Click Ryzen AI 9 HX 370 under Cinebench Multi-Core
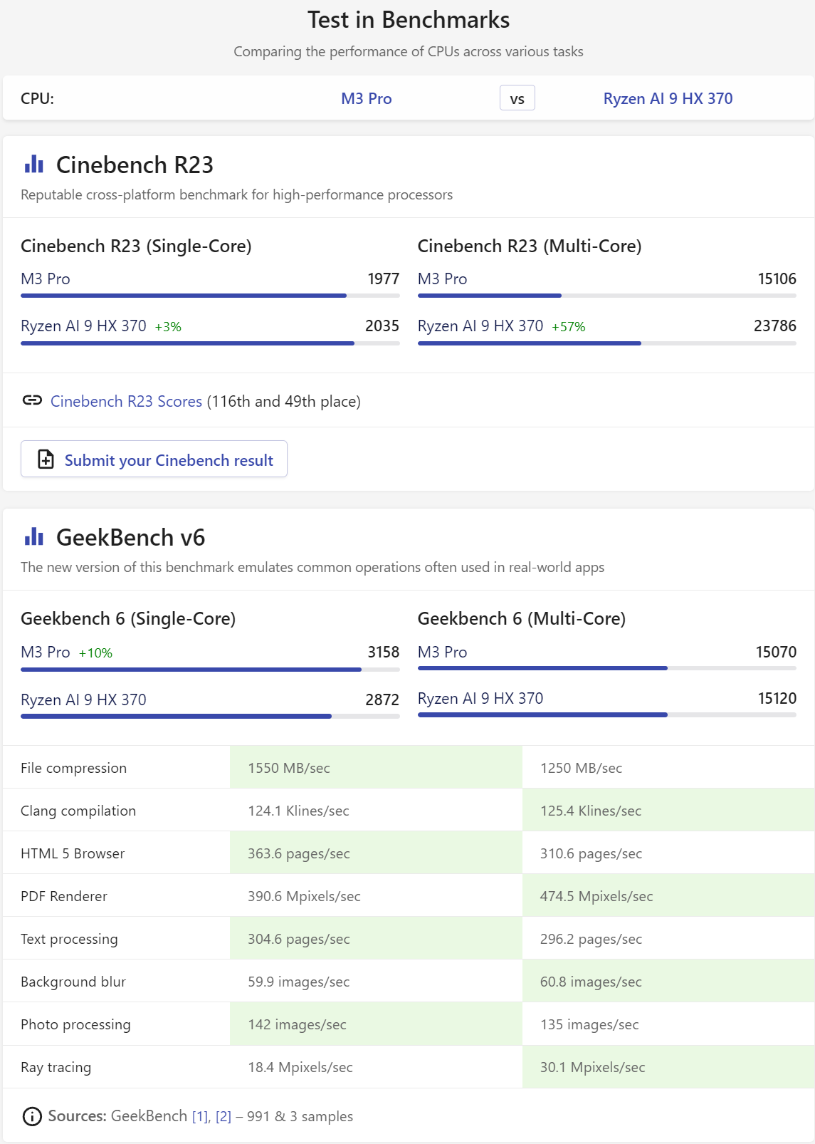Screen dimensions: 815x1144 pyautogui.click(x=480, y=326)
